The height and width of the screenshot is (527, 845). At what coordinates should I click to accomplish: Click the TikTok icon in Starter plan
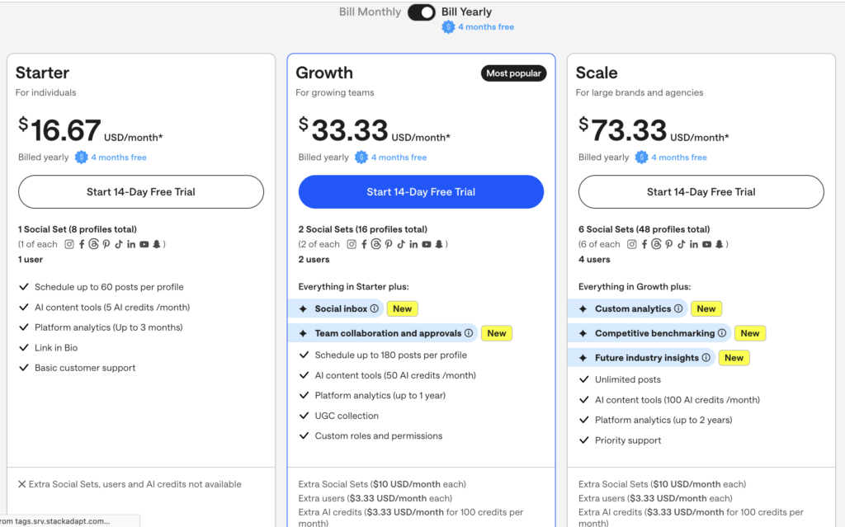[x=119, y=244]
